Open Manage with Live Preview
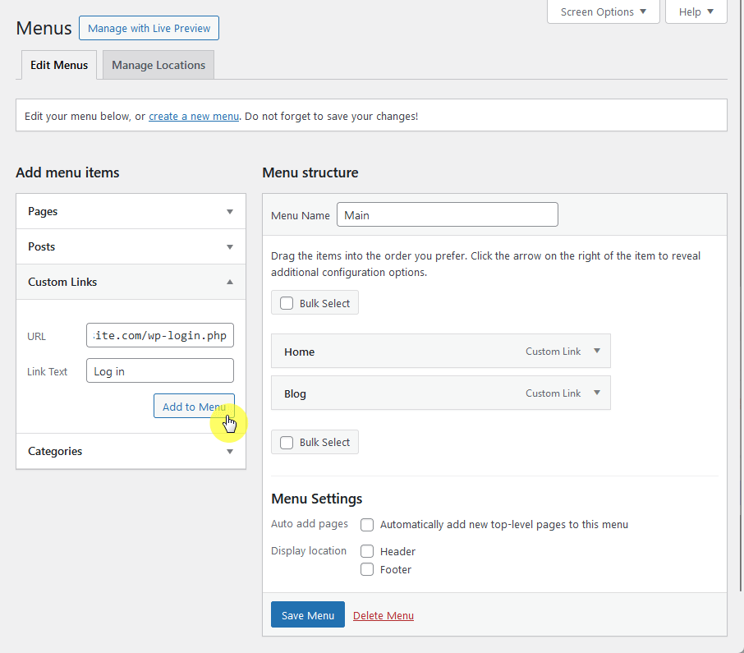The height and width of the screenshot is (653, 744). (149, 28)
